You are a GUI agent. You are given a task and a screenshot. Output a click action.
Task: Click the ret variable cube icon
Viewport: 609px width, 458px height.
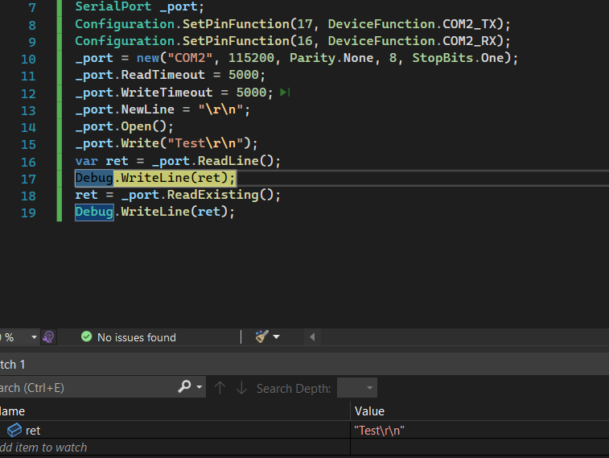click(14, 430)
